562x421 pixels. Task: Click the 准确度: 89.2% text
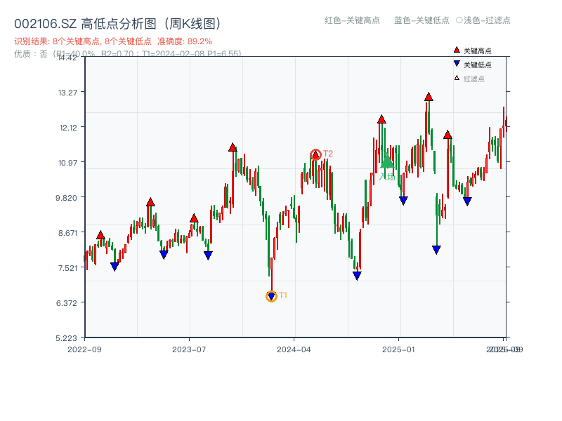(x=183, y=41)
